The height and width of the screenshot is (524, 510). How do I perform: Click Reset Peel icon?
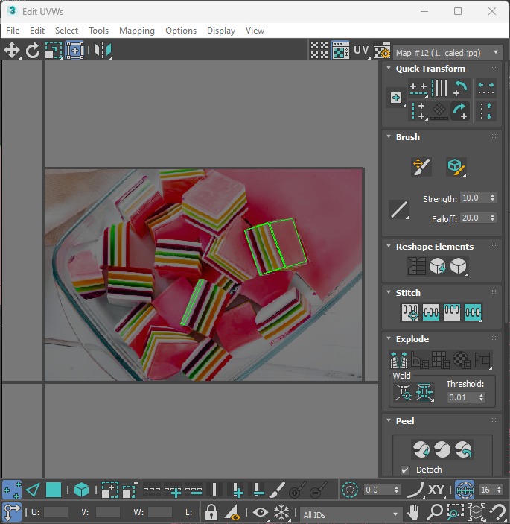click(463, 449)
